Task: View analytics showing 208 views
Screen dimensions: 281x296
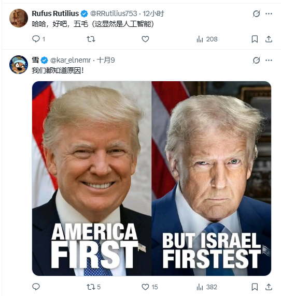Action: pos(207,39)
